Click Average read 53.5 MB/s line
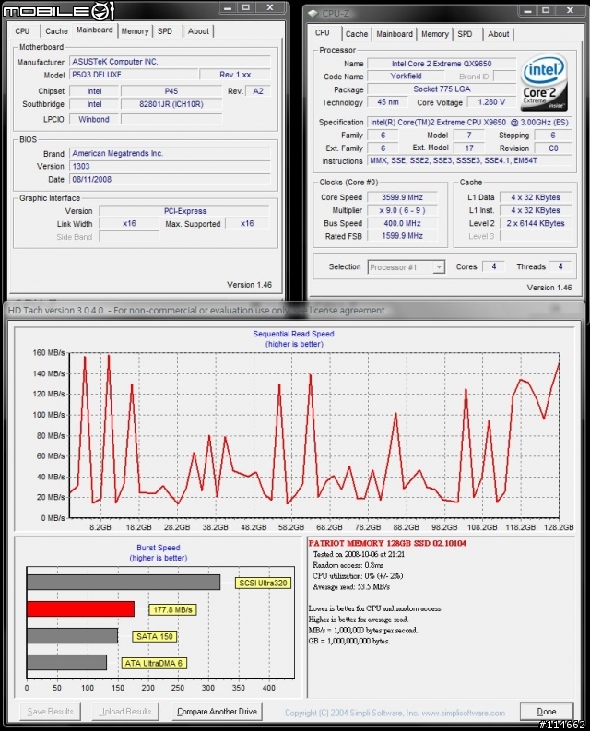 click(x=351, y=587)
